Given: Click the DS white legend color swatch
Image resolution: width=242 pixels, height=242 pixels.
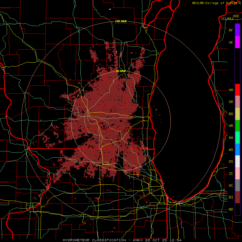Looking at the screenshot, I should 237,161.
